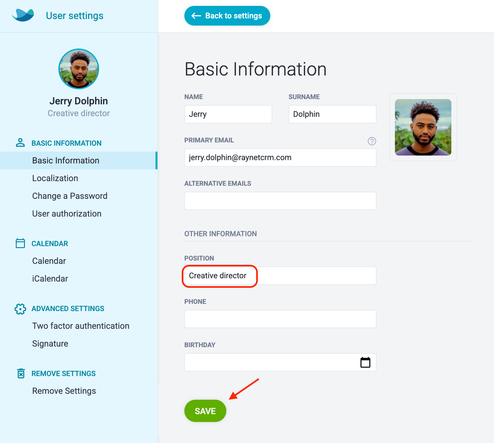Click the REMOVE SETTINGS section heading

click(64, 373)
